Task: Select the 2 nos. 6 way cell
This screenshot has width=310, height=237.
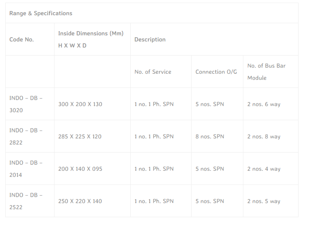Action: coord(264,104)
